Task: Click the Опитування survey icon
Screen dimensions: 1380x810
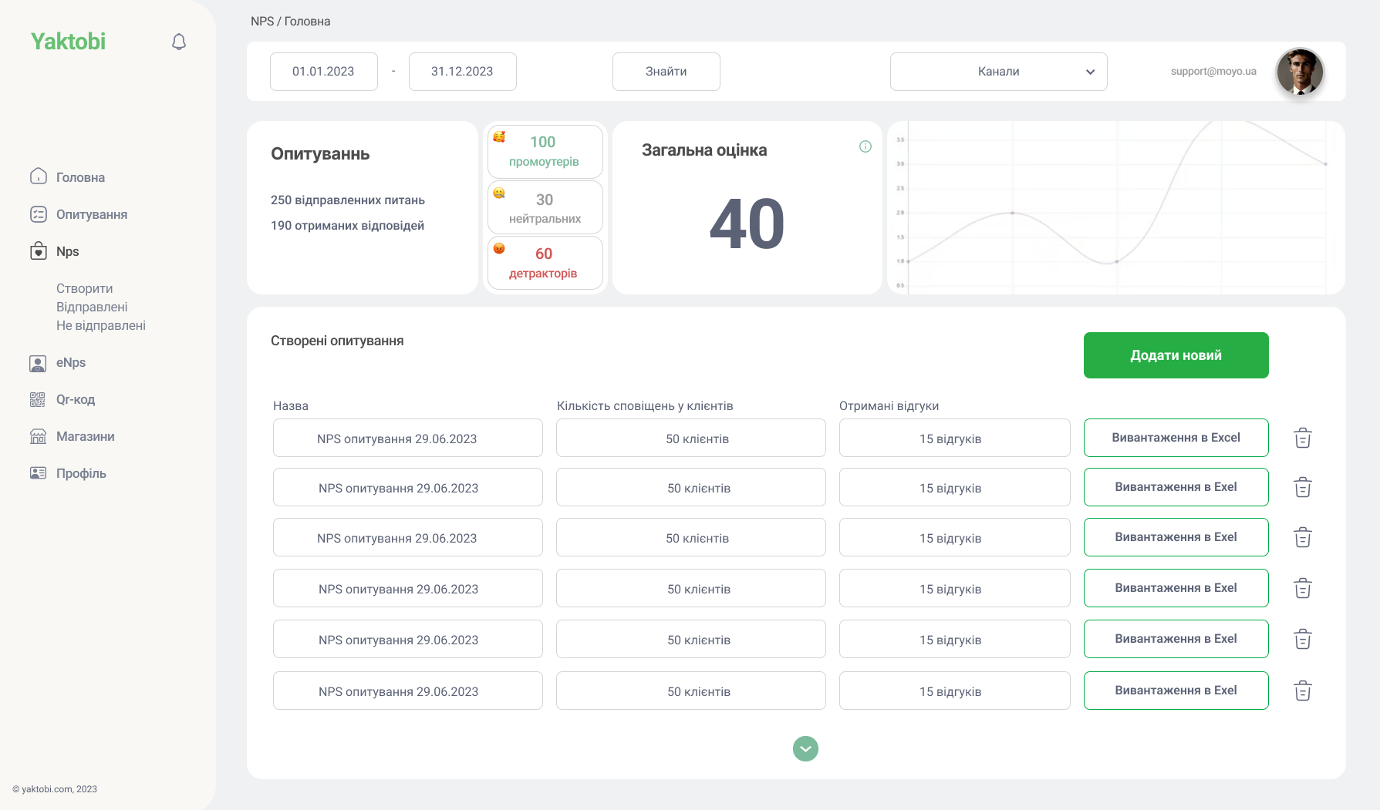Action: tap(39, 214)
